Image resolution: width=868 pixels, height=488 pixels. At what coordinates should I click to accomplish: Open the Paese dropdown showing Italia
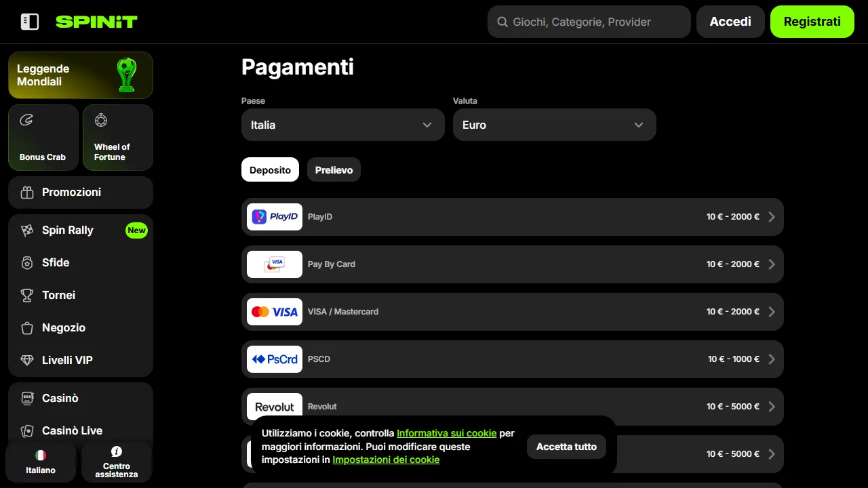pyautogui.click(x=343, y=125)
